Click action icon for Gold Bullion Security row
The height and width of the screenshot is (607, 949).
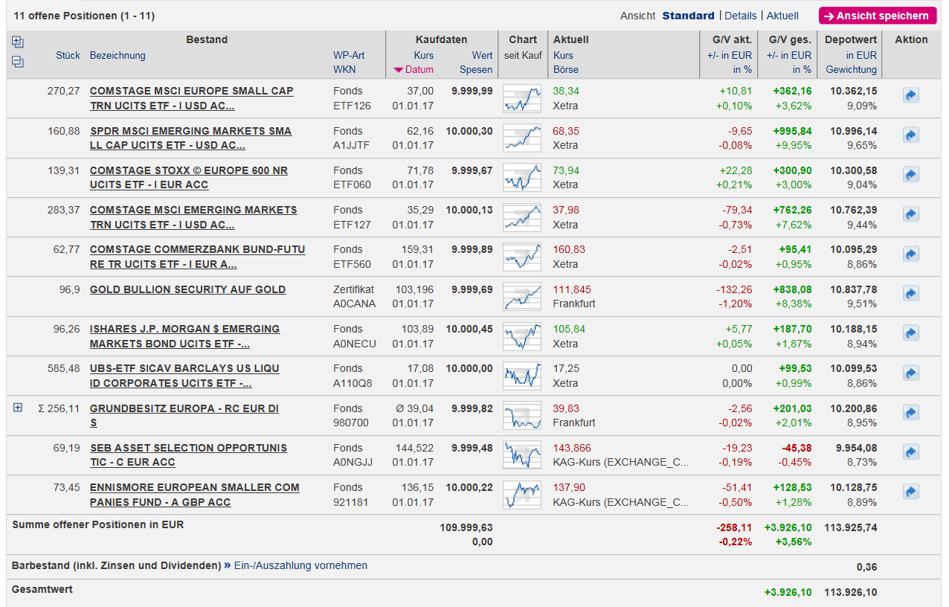point(910,294)
